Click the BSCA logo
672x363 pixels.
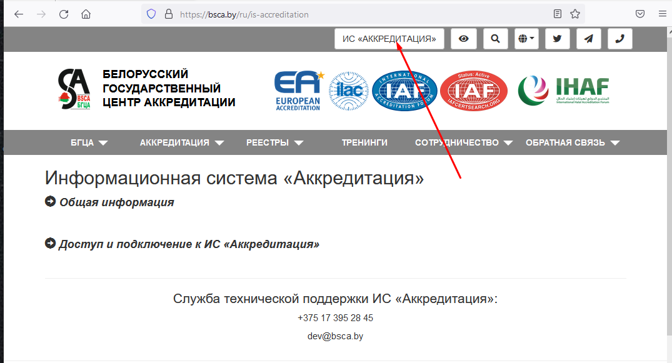[x=74, y=89]
